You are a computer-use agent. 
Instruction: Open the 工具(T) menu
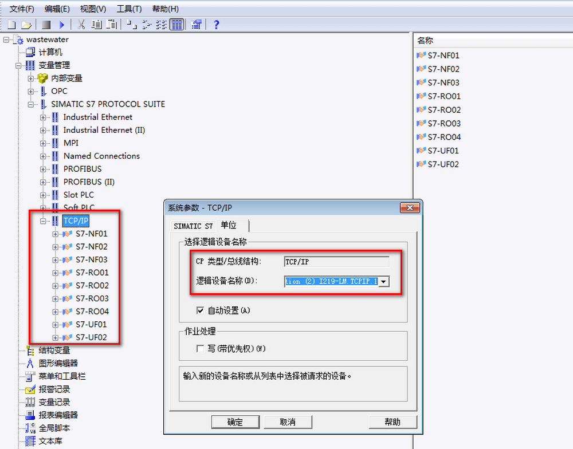point(129,9)
